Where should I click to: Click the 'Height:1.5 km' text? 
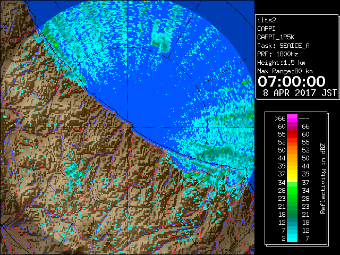point(281,63)
